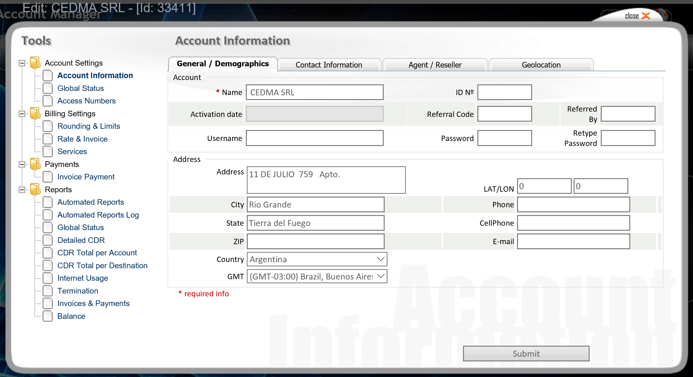Click the page icon beside Global Status under Account Settings
693x377 pixels.
pos(47,88)
